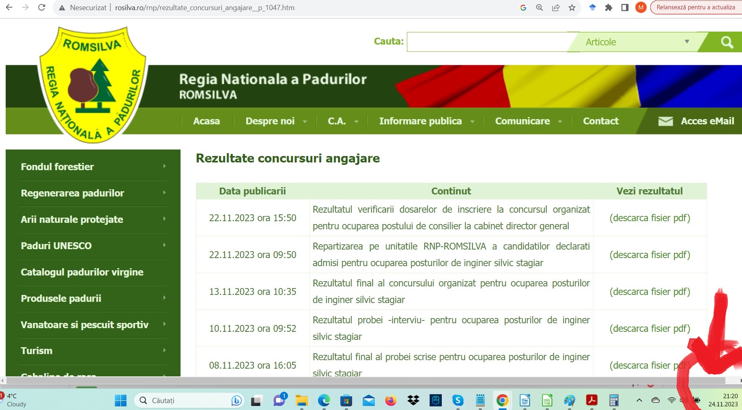This screenshot has height=410, width=742.
Task: Bookmark this page with the star icon
Action: pos(572,7)
